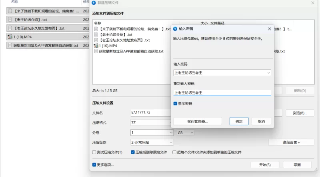This screenshot has height=177, width=320.
Task: Click 名称 column header in archive list
Action: click(x=98, y=23)
